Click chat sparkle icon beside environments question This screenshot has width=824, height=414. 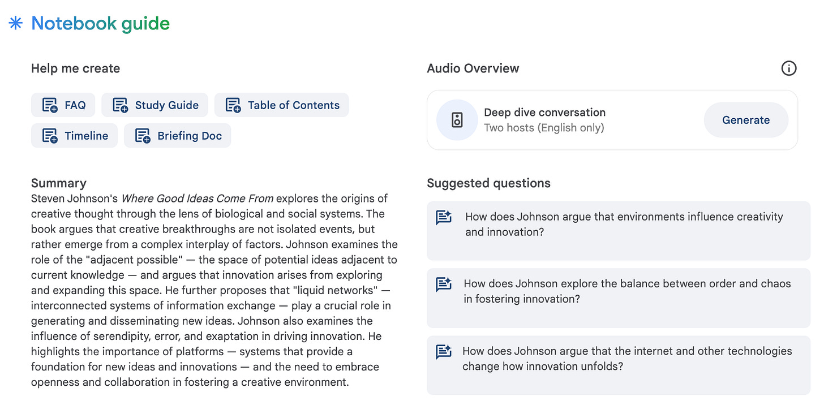[x=444, y=218]
